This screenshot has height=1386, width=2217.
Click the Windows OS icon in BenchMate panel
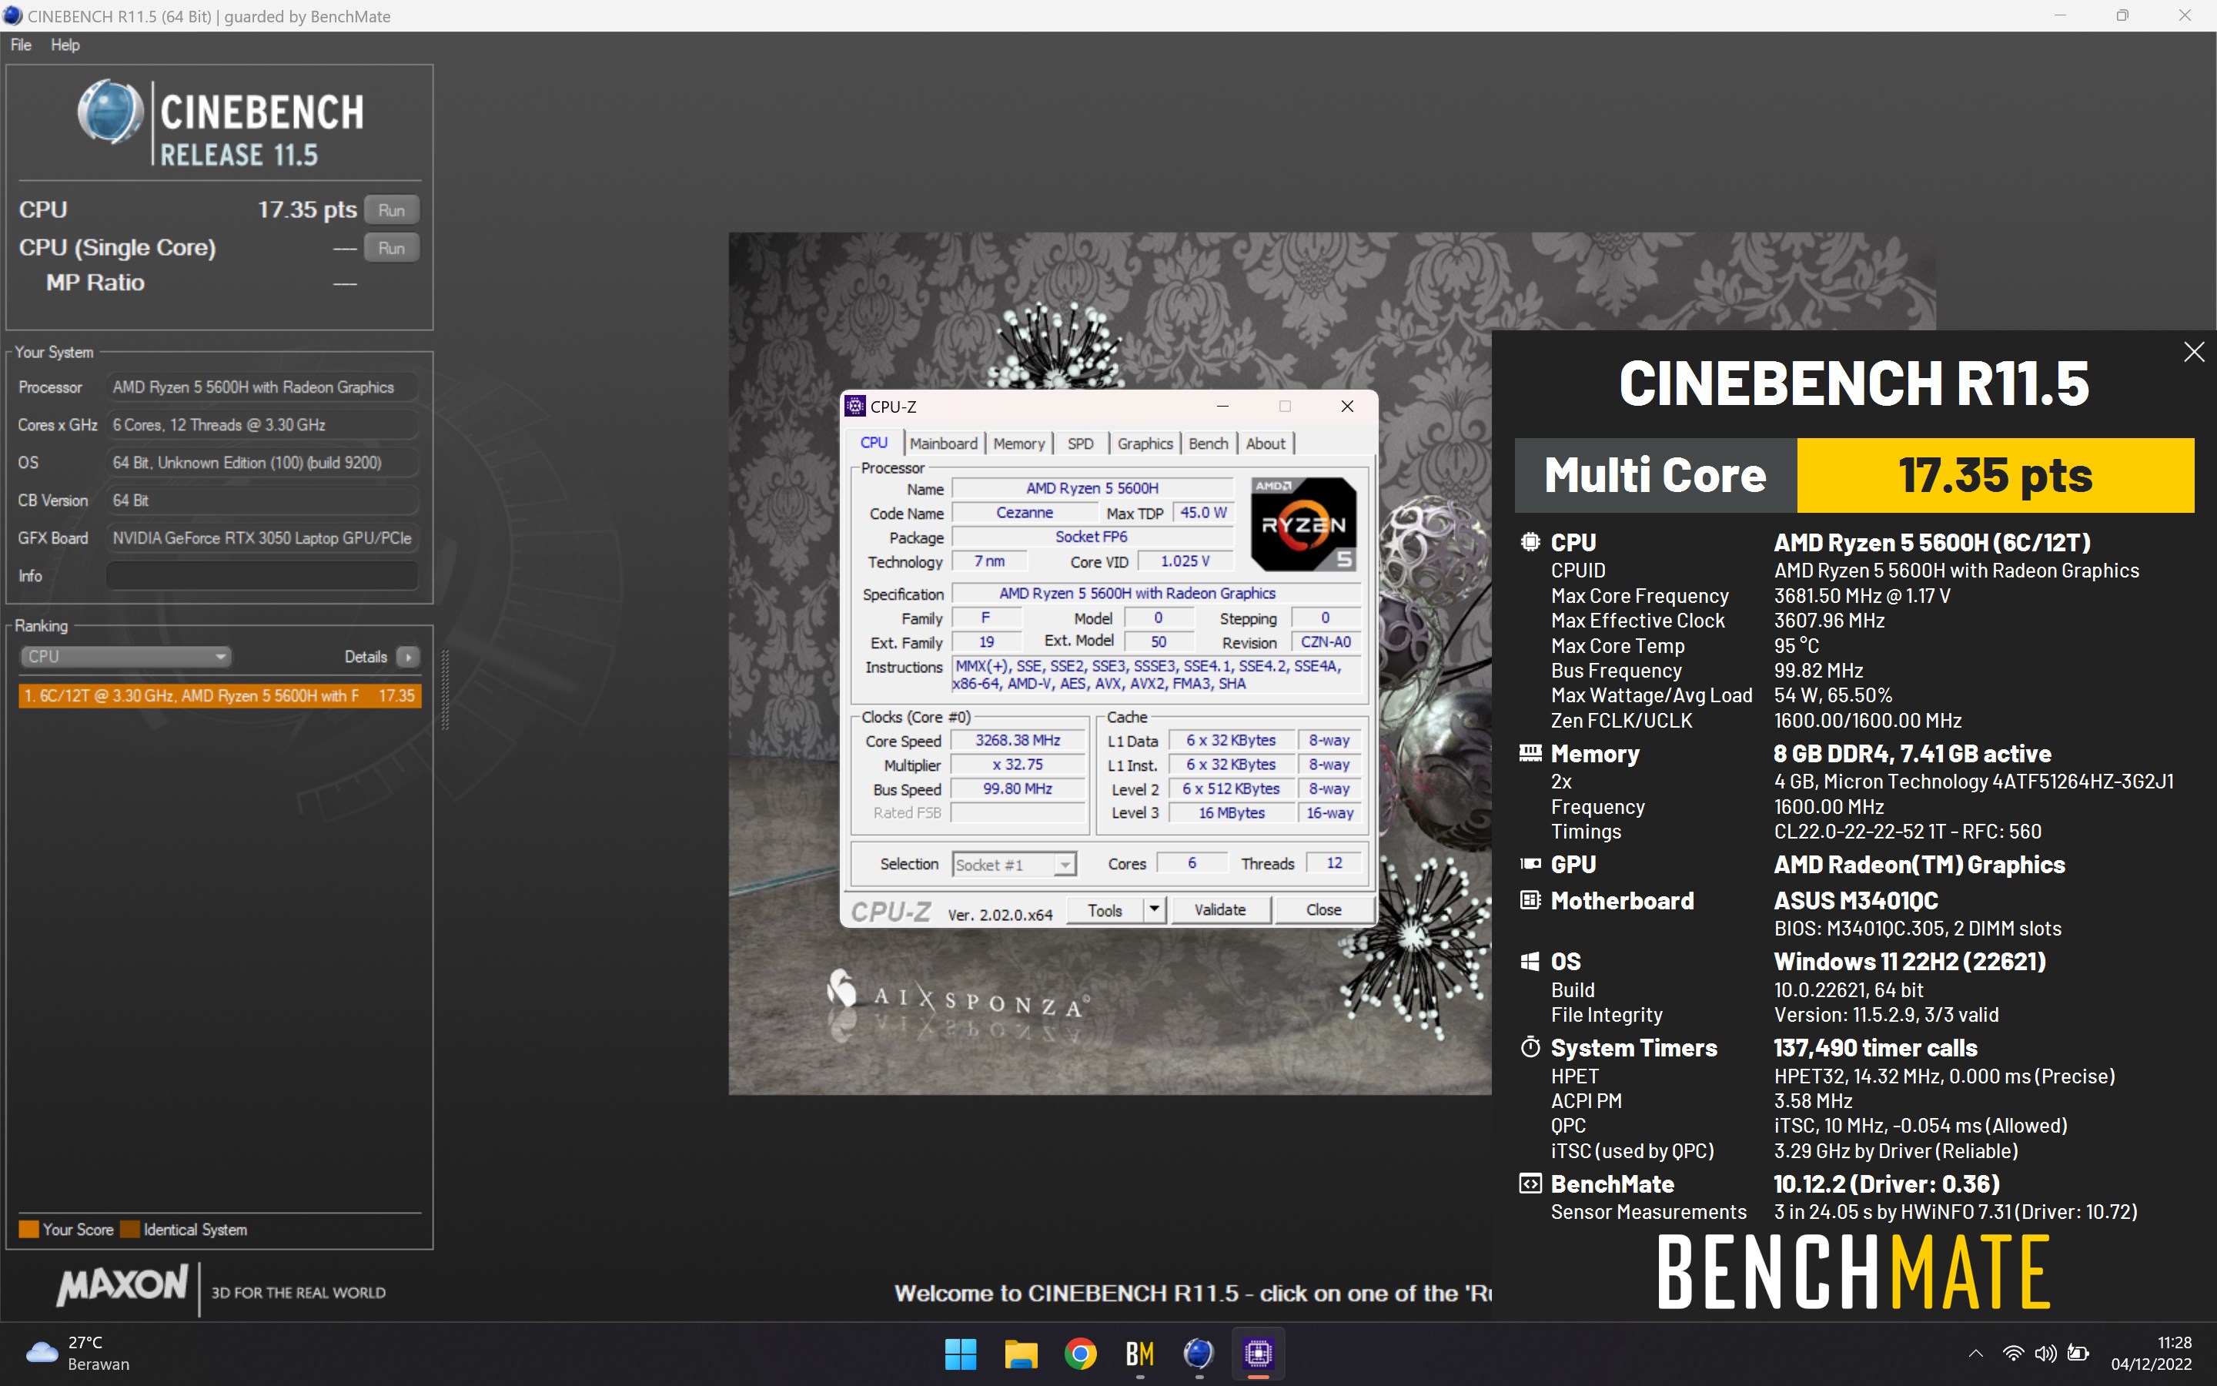coord(1530,962)
